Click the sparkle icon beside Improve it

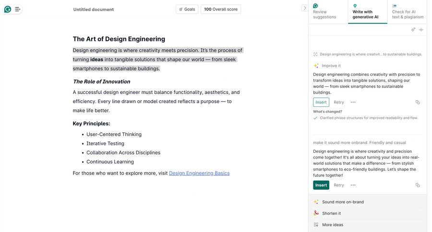point(316,66)
